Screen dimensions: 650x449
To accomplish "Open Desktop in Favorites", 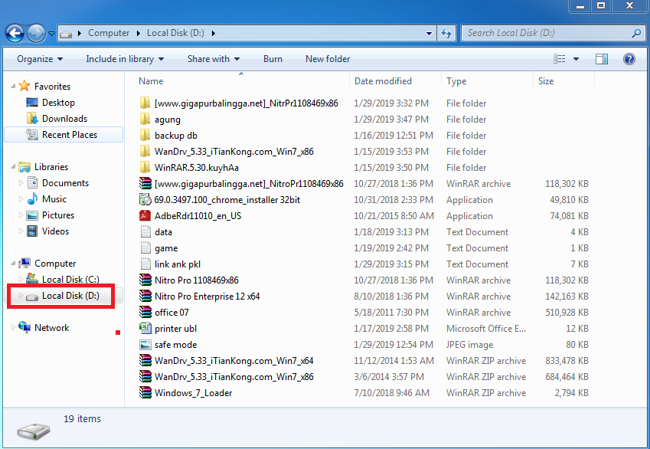I will click(x=58, y=103).
